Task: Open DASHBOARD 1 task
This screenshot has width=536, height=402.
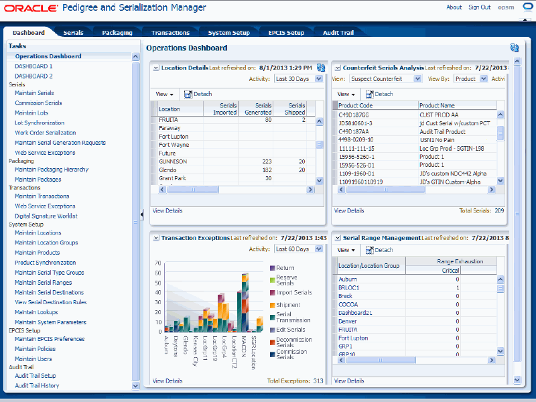Action: click(x=33, y=66)
